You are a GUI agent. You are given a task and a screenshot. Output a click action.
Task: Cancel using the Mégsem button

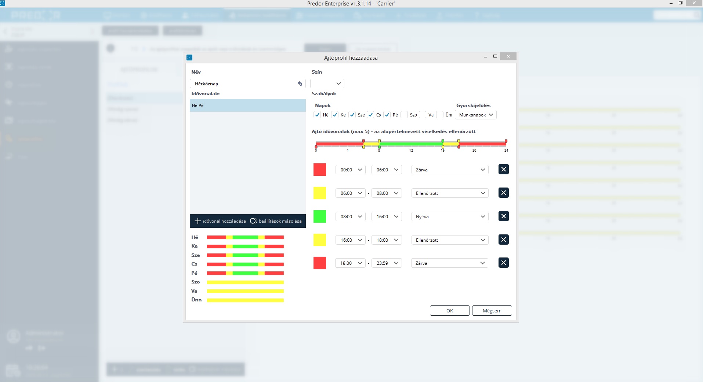(x=492, y=311)
